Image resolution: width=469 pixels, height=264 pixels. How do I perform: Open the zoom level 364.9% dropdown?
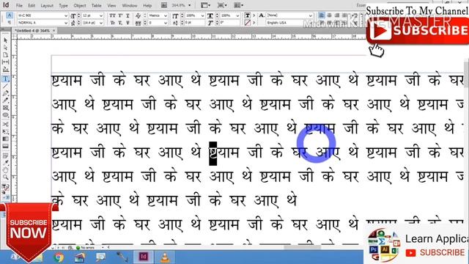click(189, 5)
